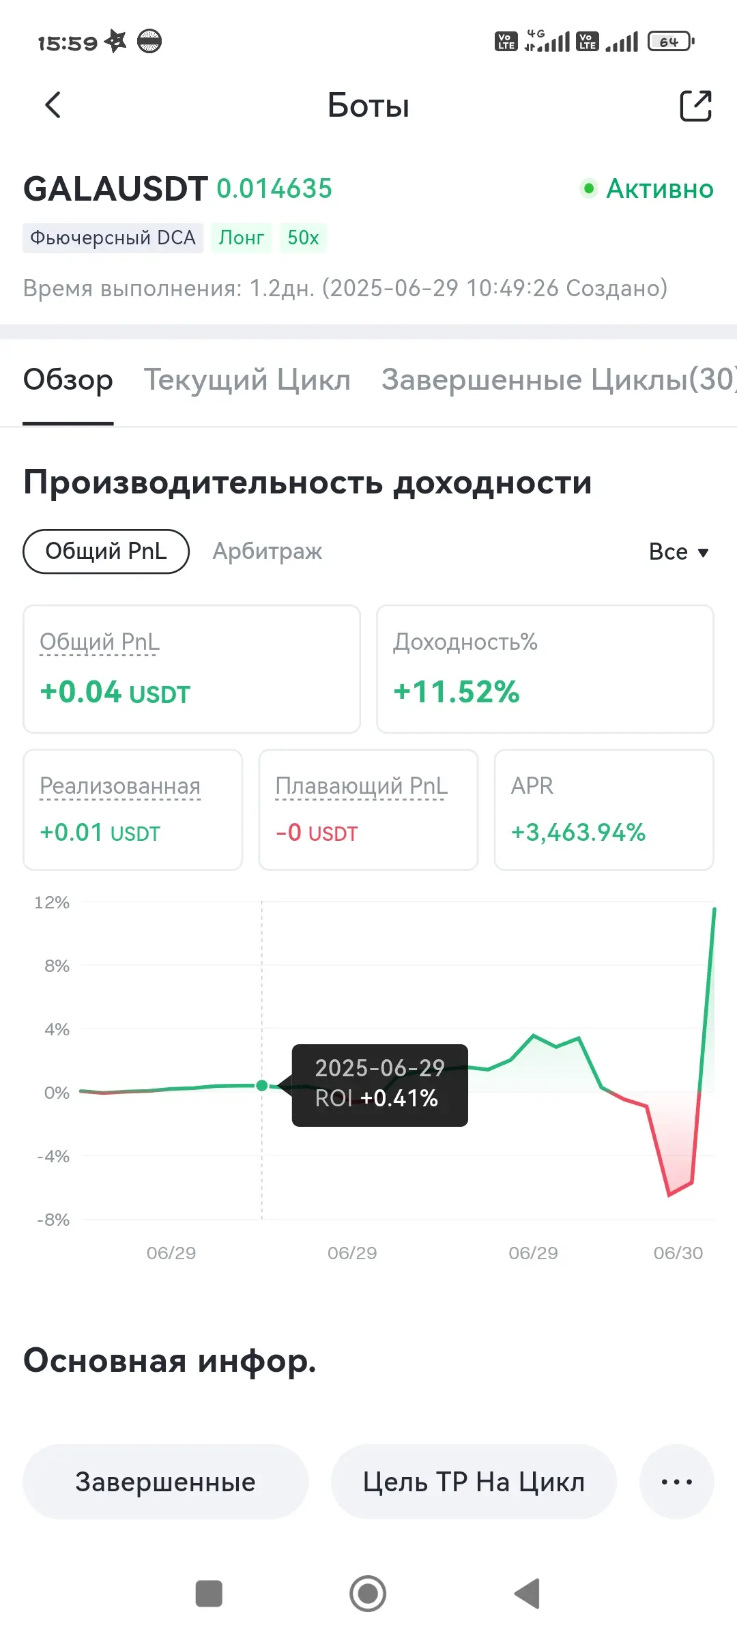
Task: Tap the battery indicator in status bar
Action: (671, 42)
